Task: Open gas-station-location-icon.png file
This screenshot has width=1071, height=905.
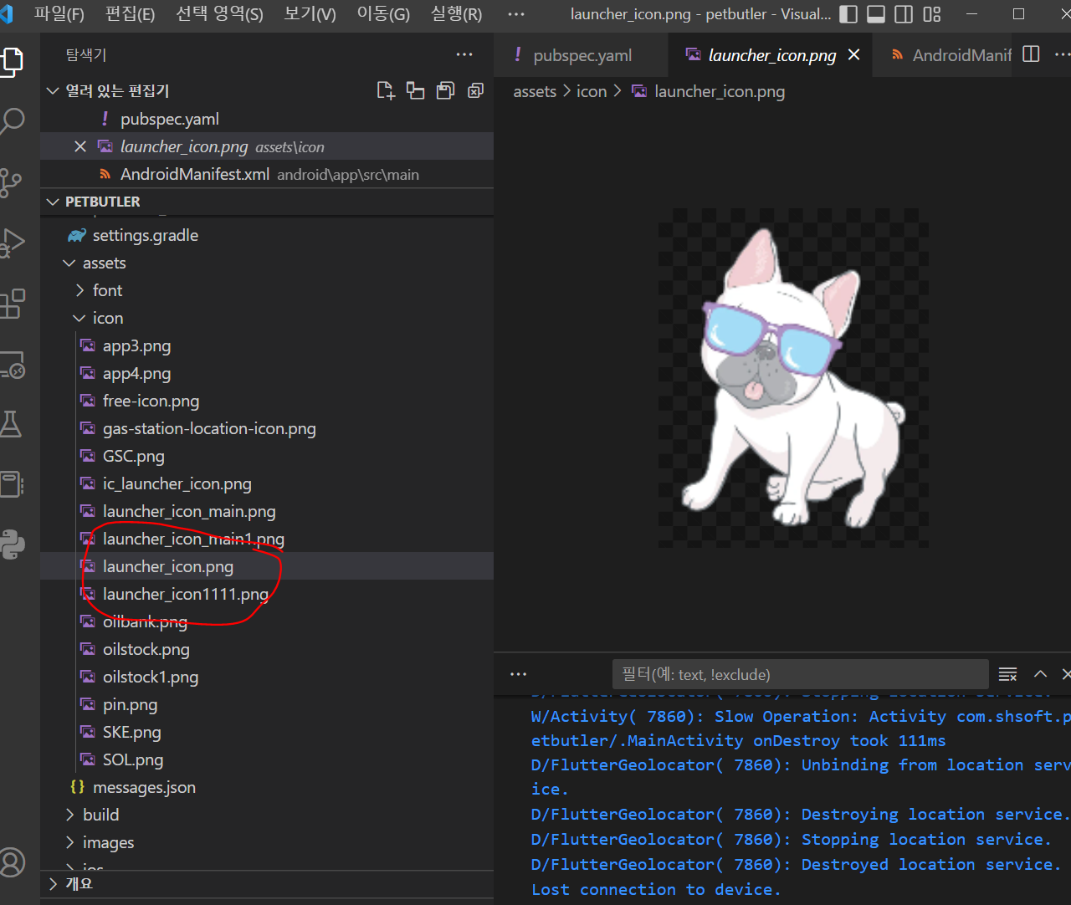Action: tap(267, 428)
